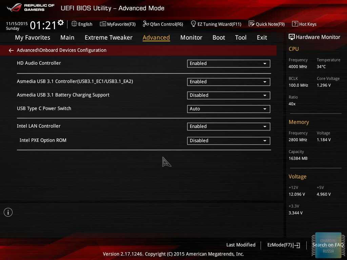Expand the HD Audio Controller dropdown
347x260 pixels.
(x=228, y=64)
